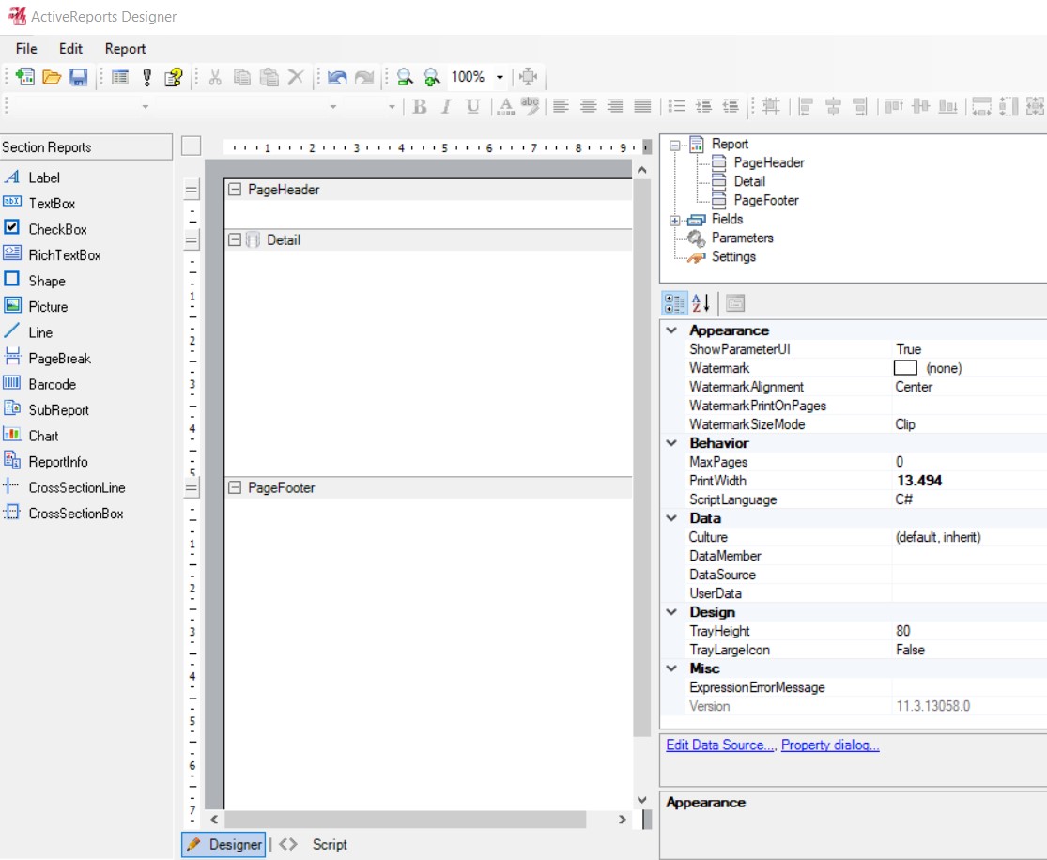The image size is (1047, 860).
Task: Click the horizontal scrollbar right arrow
Action: tap(623, 820)
